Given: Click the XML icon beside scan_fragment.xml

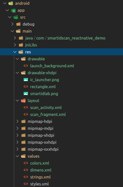Looking at the screenshot, I should point(26,114).
